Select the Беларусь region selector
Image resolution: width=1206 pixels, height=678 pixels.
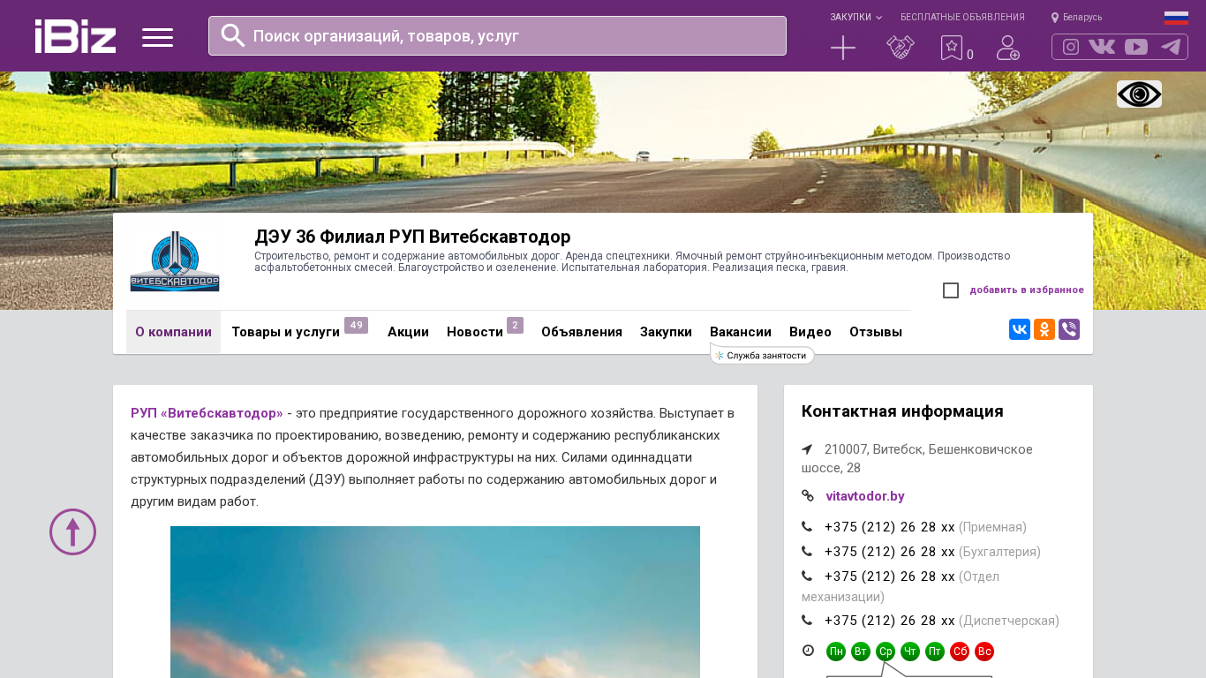pos(1076,17)
